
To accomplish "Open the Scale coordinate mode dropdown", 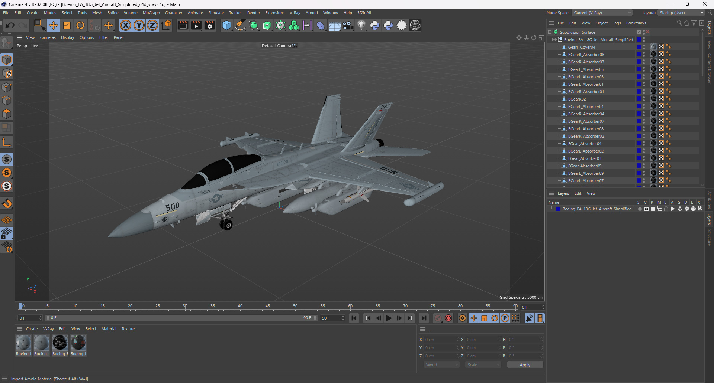I will (x=483, y=365).
